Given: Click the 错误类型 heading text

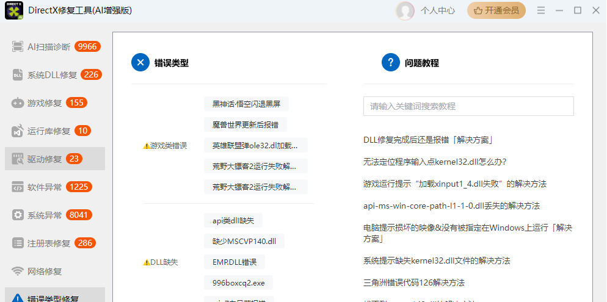Looking at the screenshot, I should 172,63.
